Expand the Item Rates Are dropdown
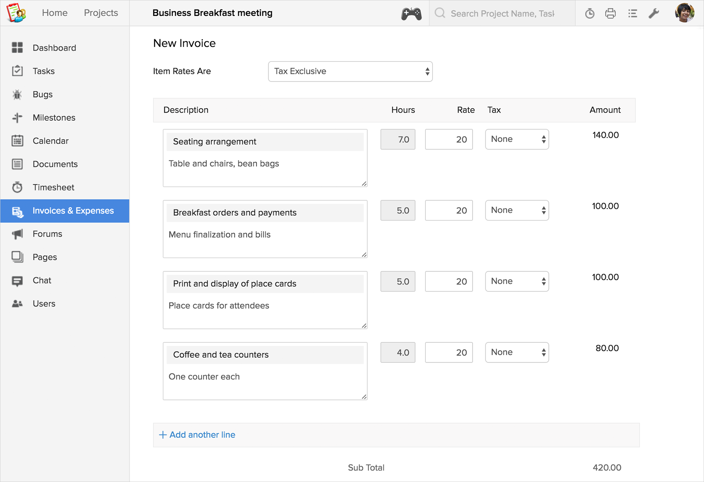The height and width of the screenshot is (482, 704). 350,71
